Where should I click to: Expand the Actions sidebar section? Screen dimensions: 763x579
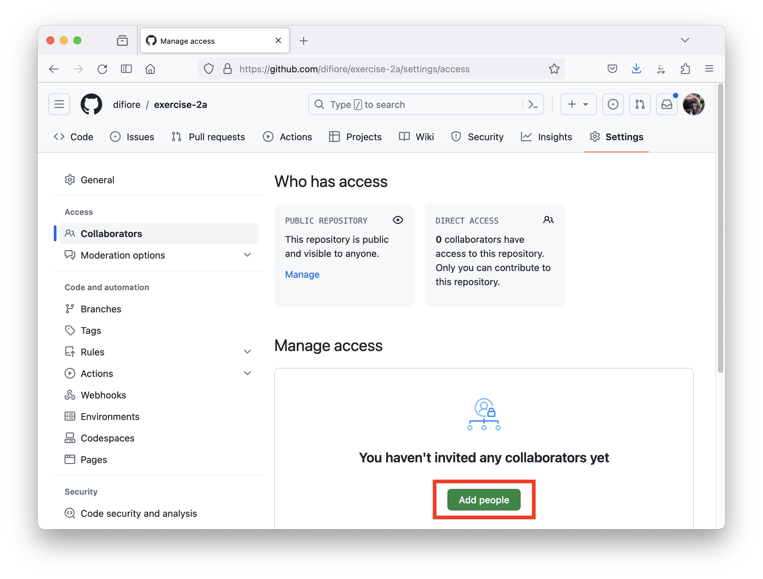pyautogui.click(x=247, y=373)
